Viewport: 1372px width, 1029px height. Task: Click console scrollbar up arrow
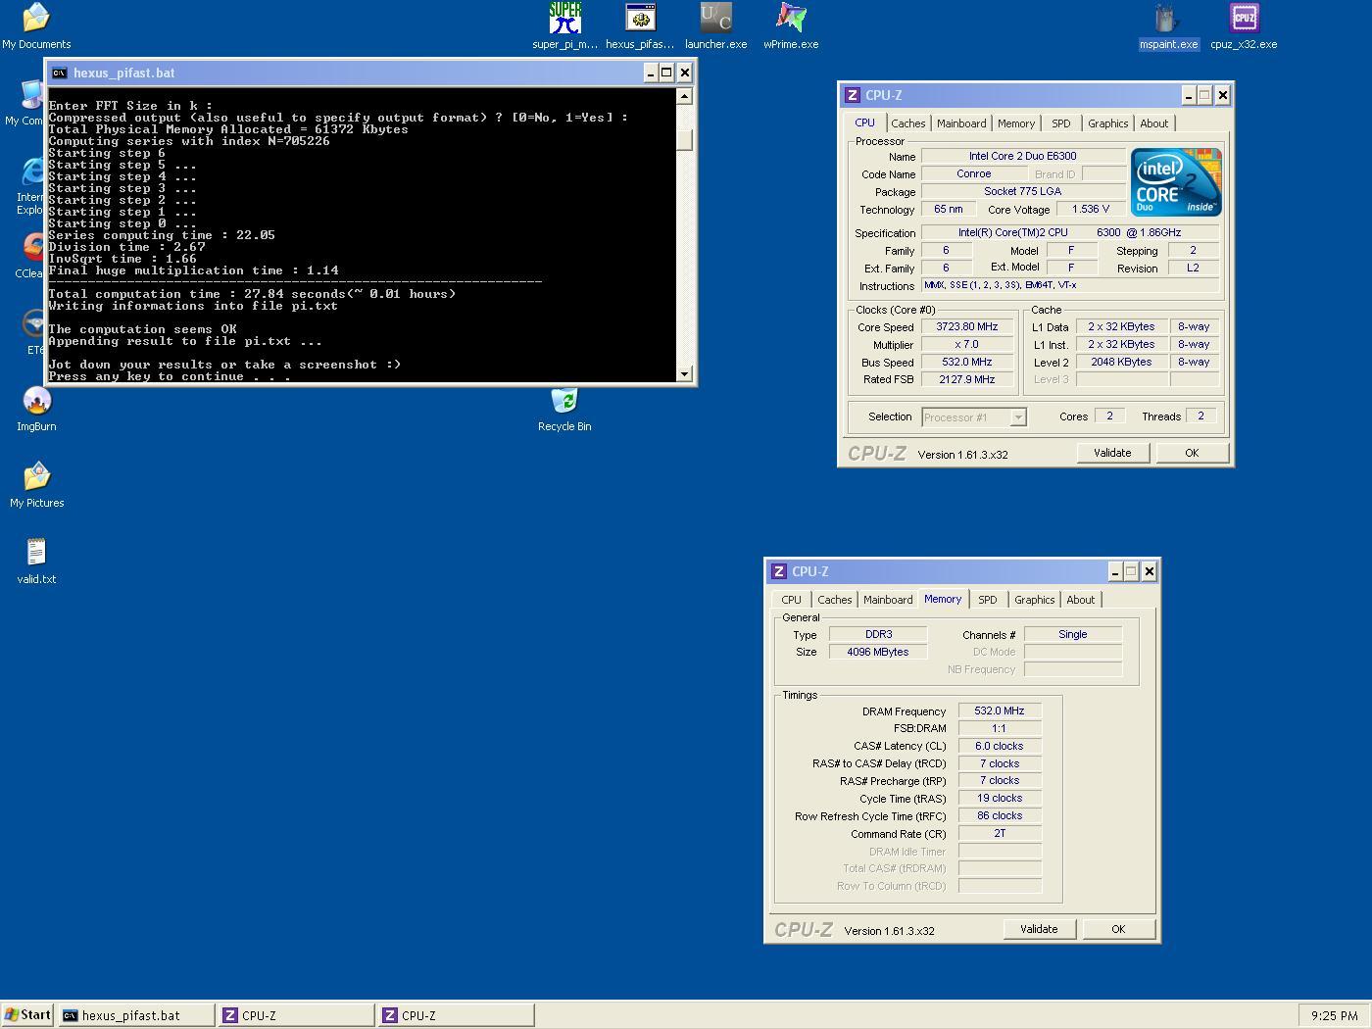coord(685,96)
